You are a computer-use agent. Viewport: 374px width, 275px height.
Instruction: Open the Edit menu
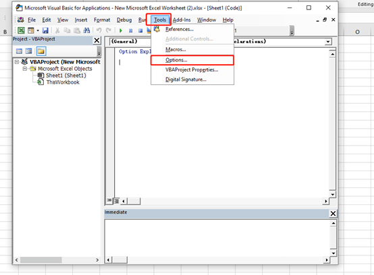(47, 20)
